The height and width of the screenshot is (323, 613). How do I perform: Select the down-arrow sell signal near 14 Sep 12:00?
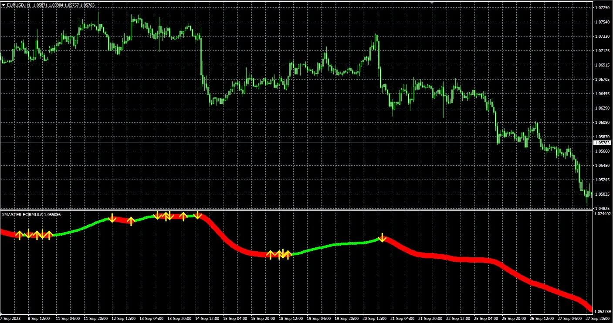pos(198,214)
